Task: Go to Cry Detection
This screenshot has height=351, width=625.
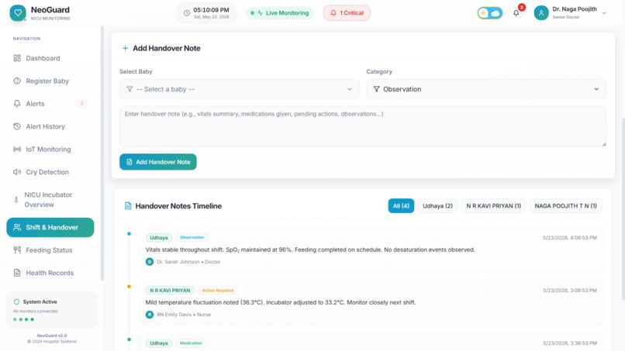Action: [50, 172]
